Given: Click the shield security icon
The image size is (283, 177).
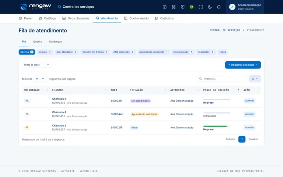Looking at the screenshot, I should coord(182,7).
